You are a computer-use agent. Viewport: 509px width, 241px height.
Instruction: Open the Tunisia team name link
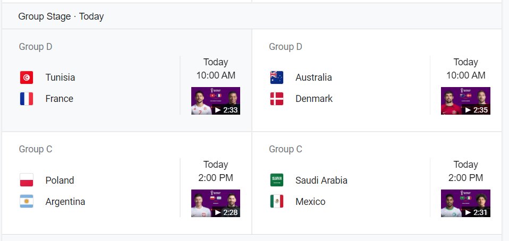(60, 78)
